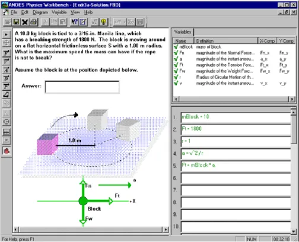
Task: Select the mBlock variable row
Action: point(234,47)
